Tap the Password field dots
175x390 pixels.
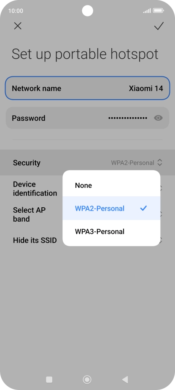coord(128,118)
